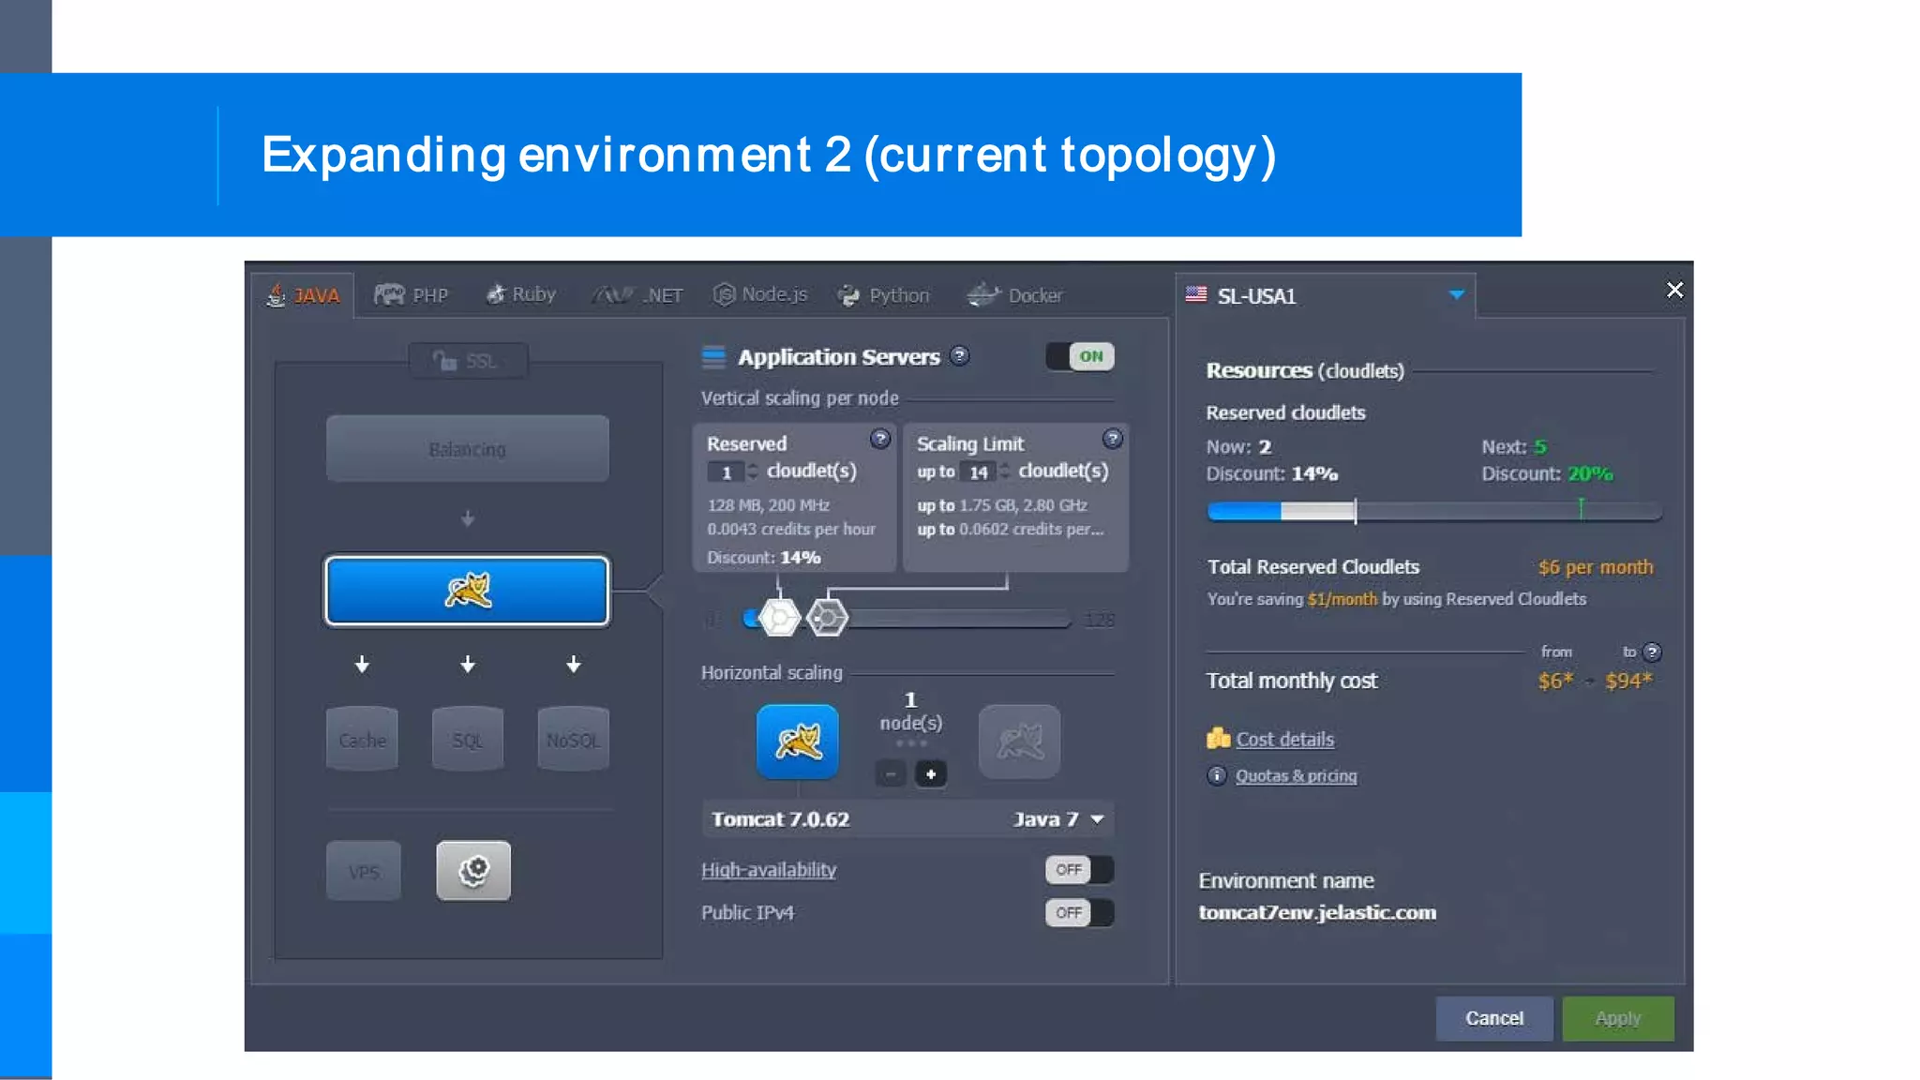The height and width of the screenshot is (1080, 1920).
Task: Click the build node gear icon
Action: click(473, 871)
